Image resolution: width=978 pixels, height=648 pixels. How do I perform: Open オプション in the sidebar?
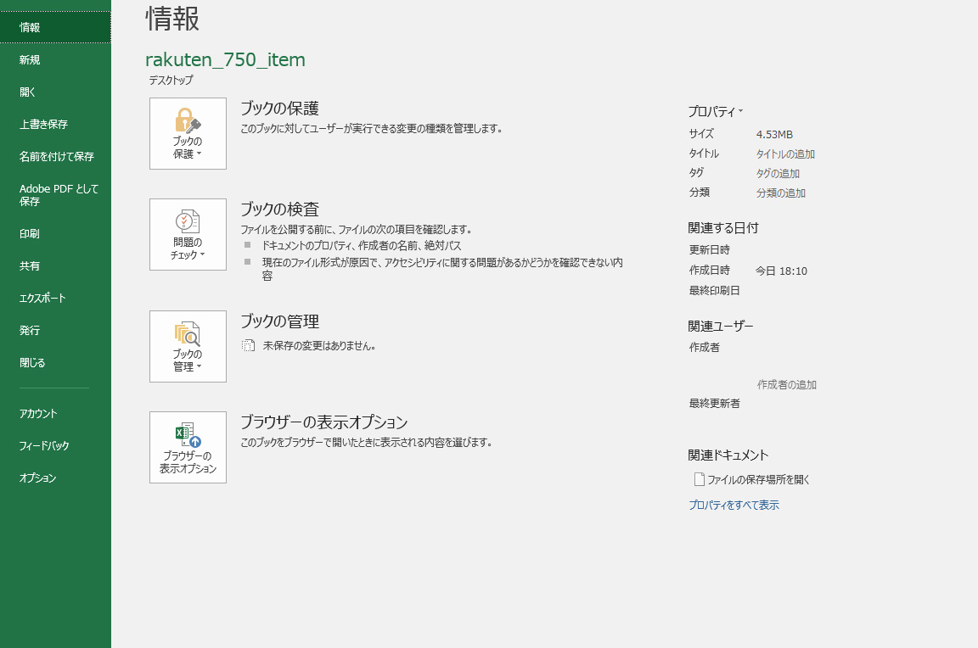pos(55,478)
